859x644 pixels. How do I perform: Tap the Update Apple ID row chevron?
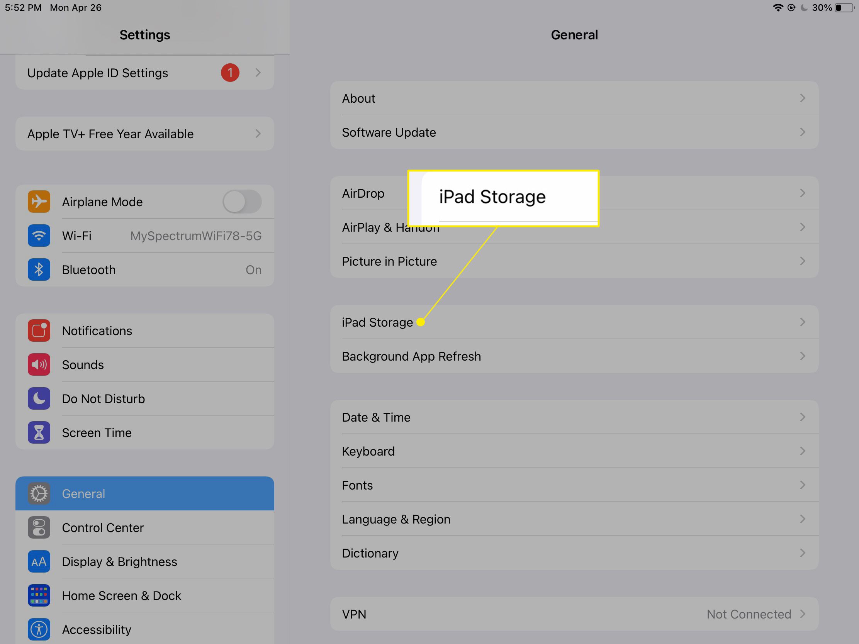click(x=258, y=73)
